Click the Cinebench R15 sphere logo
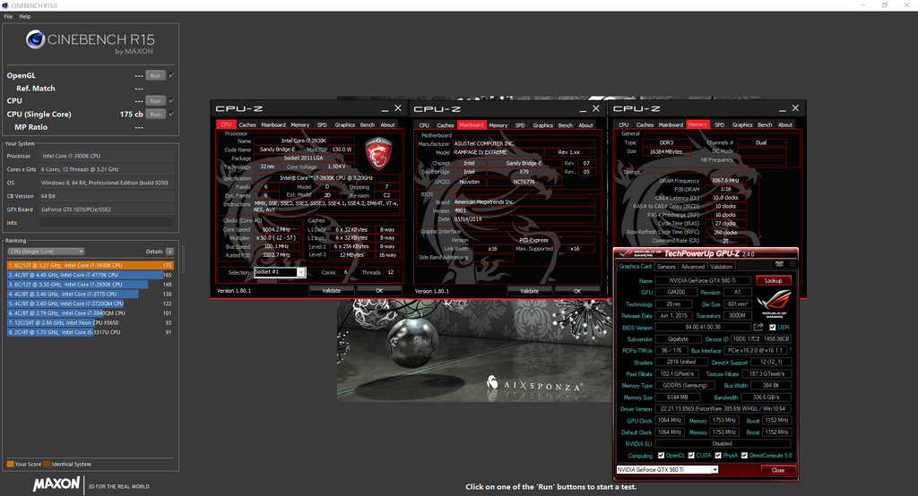 coord(35,39)
